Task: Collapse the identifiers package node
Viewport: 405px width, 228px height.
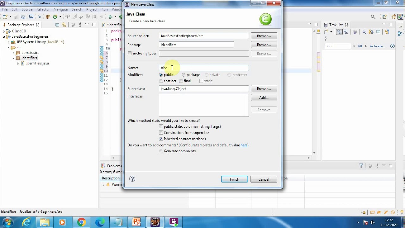Action: point(14,58)
